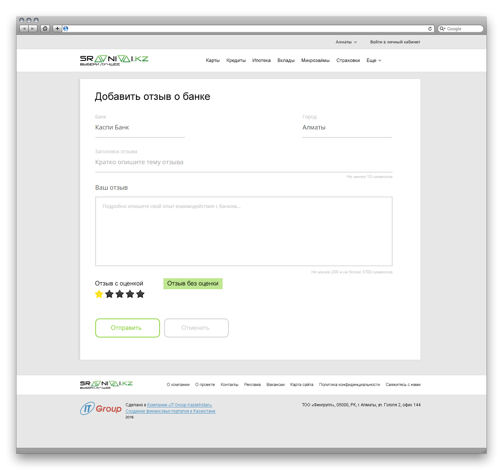Open the Город selection field Алматы

pos(347,128)
